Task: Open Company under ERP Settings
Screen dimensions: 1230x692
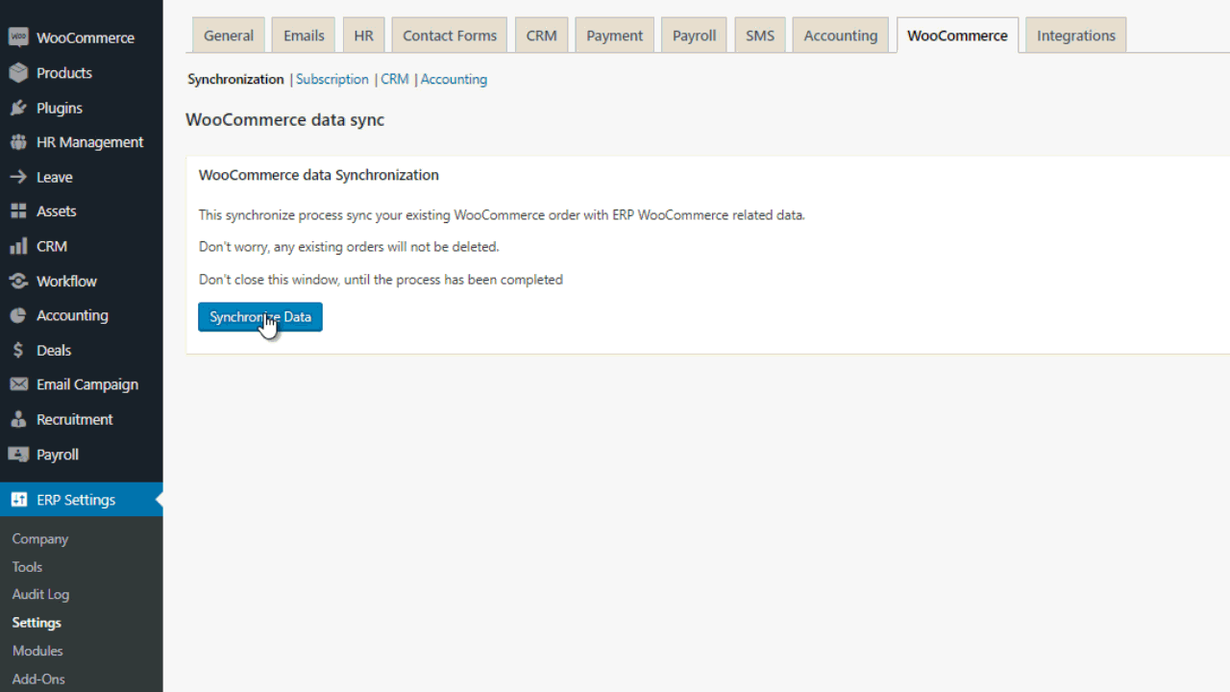Action: (x=40, y=539)
